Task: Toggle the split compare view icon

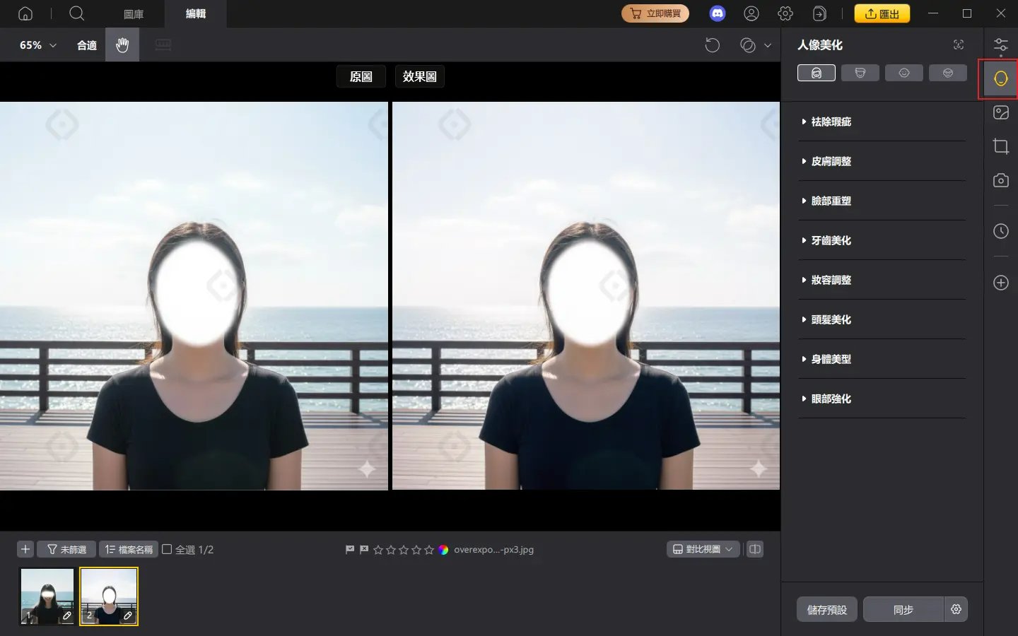Action: [x=755, y=549]
